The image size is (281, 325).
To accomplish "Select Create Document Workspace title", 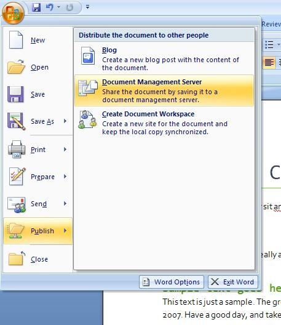I will (148, 114).
